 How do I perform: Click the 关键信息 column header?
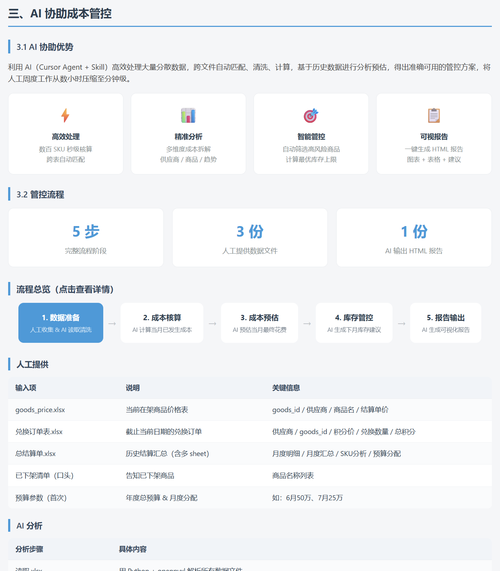click(x=286, y=388)
